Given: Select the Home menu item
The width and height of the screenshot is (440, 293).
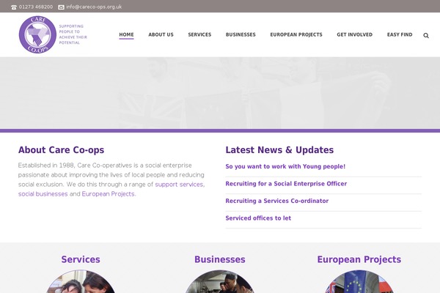Looking at the screenshot, I should pyautogui.click(x=126, y=34).
